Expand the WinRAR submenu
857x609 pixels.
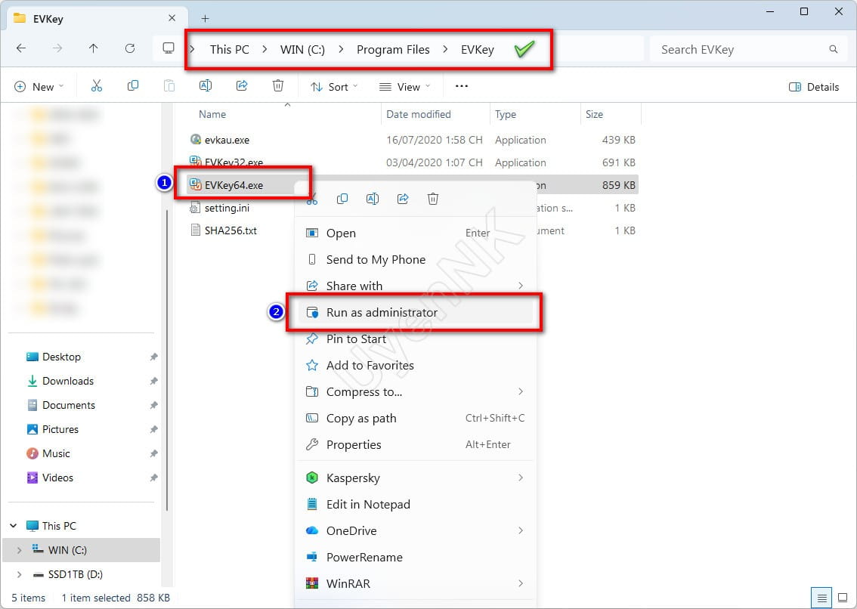(520, 583)
